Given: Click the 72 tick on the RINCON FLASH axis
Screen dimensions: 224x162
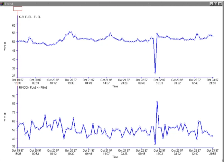Looking at the screenshot, I should [x=14, y=113].
